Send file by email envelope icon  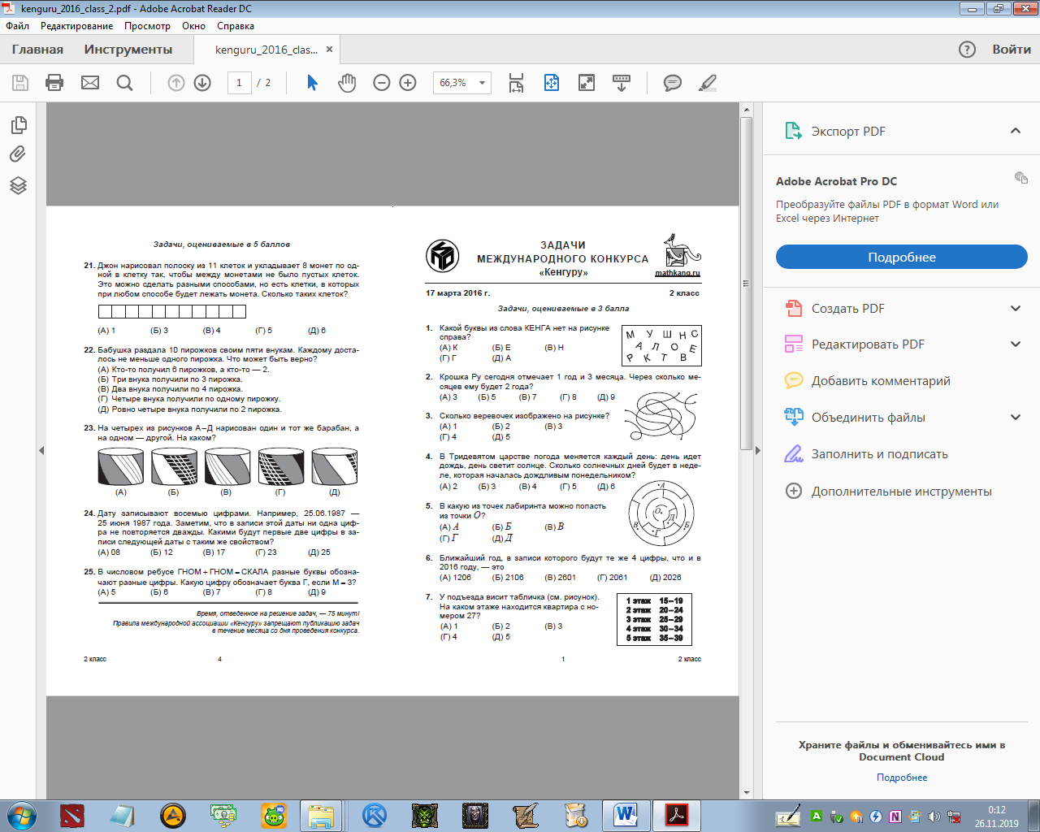pos(90,83)
